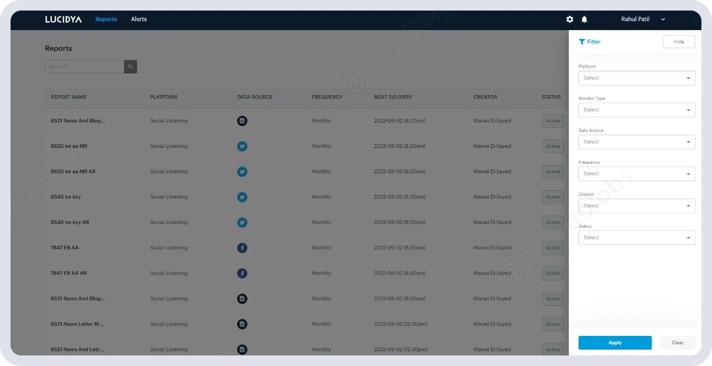
Task: Click the LUCIDYA logo
Action: (x=63, y=20)
